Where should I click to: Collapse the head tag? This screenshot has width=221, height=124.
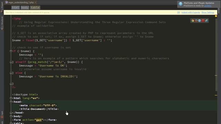(11, 102)
